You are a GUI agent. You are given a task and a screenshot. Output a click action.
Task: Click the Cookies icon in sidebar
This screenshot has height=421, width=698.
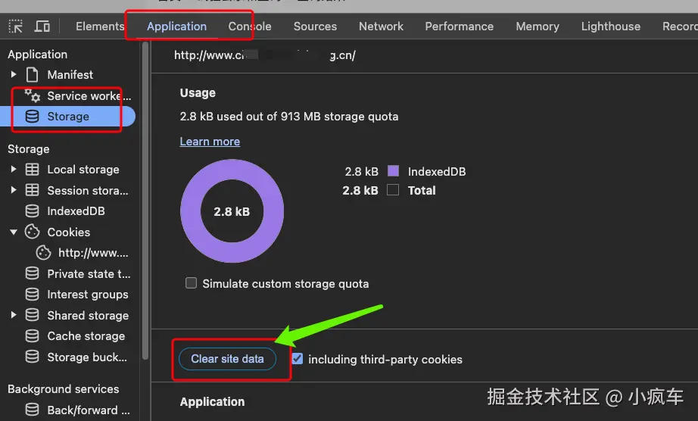click(x=32, y=232)
